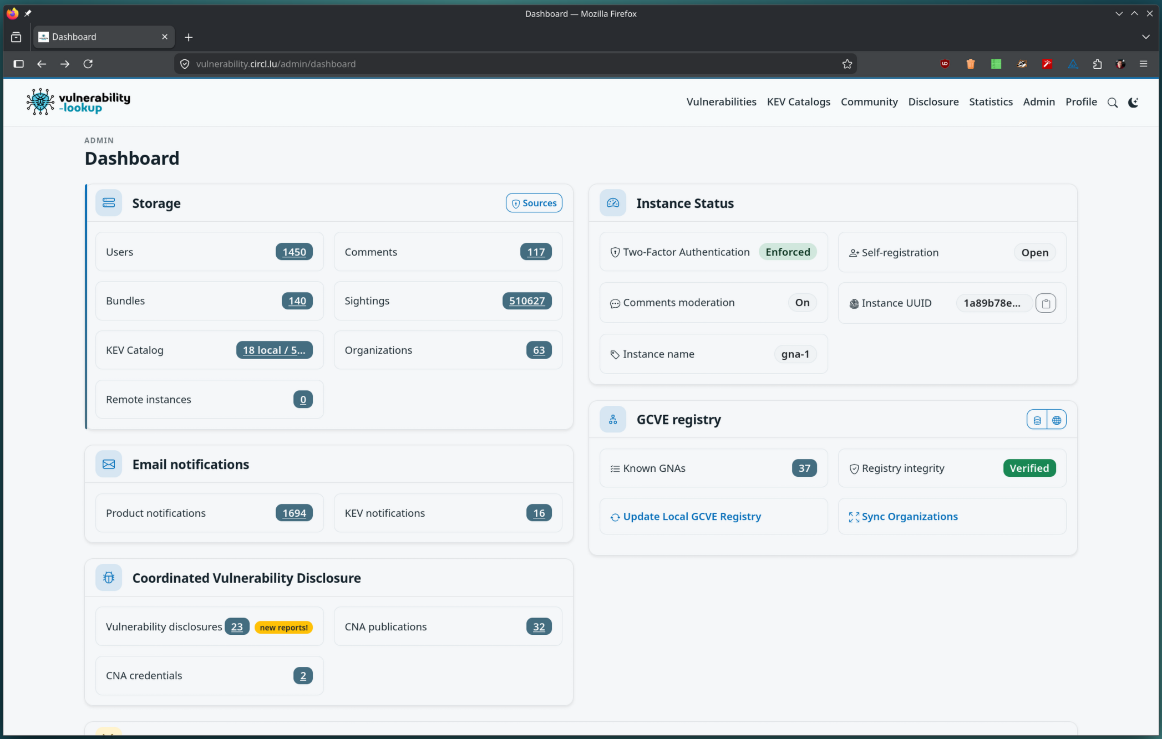Click the Instance name gna-1 value

click(x=795, y=354)
